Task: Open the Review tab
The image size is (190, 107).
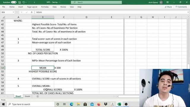Action: pyautogui.click(x=63, y=7)
